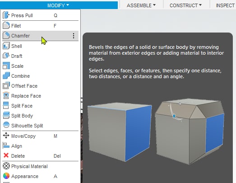Choose Fillet menu entry

pos(40,26)
